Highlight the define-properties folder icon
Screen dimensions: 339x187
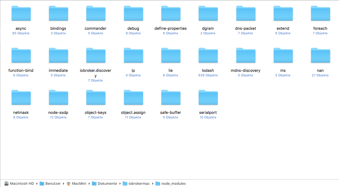coord(171,13)
